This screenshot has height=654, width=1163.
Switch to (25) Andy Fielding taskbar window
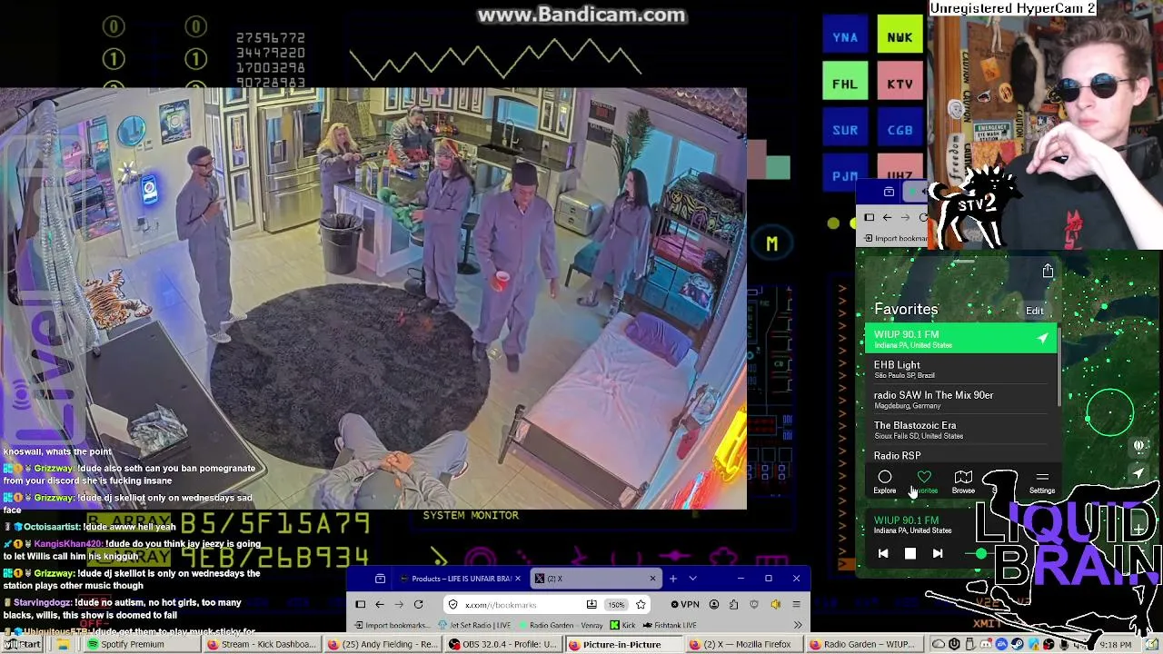tap(383, 644)
